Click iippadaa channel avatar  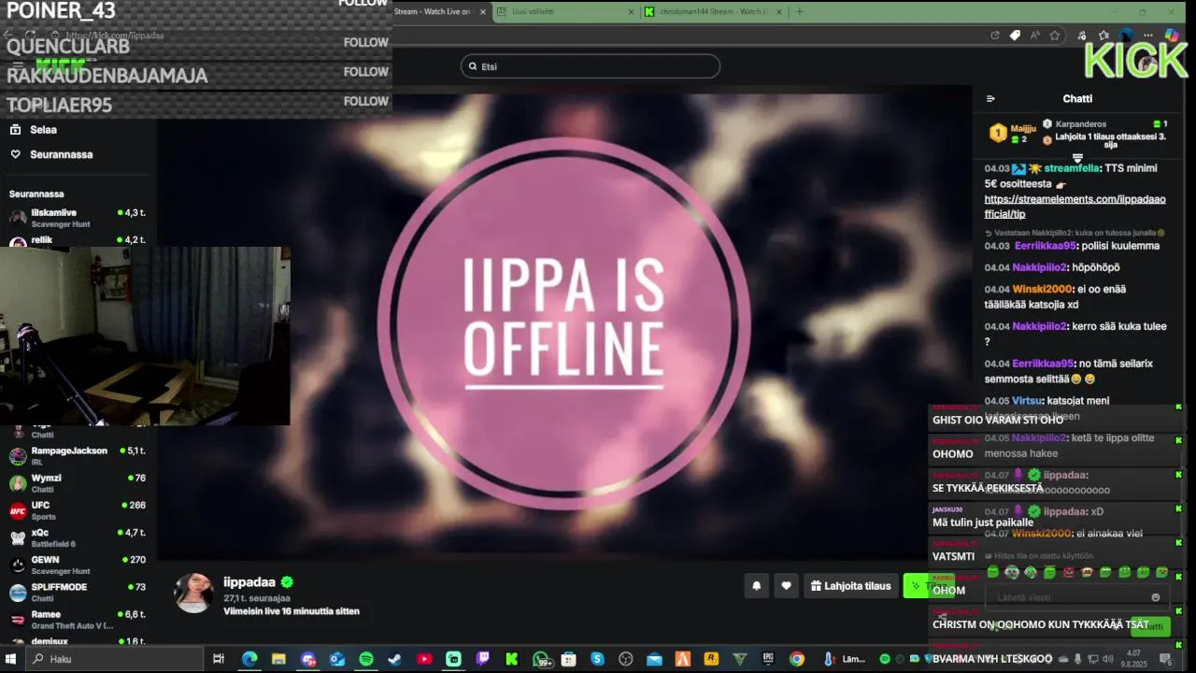pos(194,594)
